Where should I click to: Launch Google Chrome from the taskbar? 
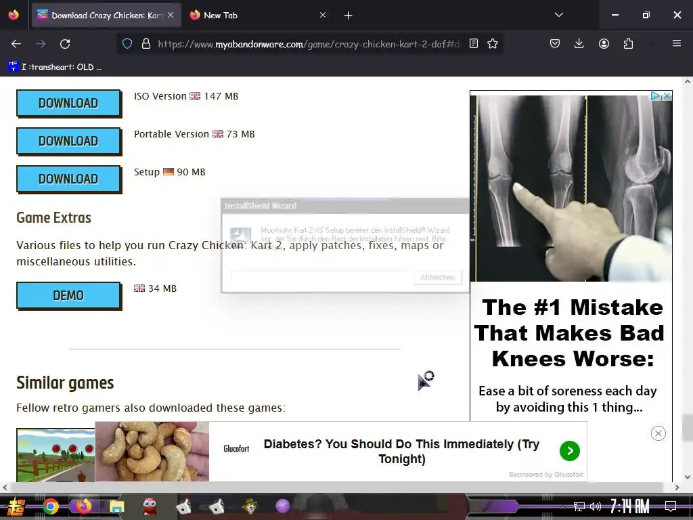(x=50, y=506)
